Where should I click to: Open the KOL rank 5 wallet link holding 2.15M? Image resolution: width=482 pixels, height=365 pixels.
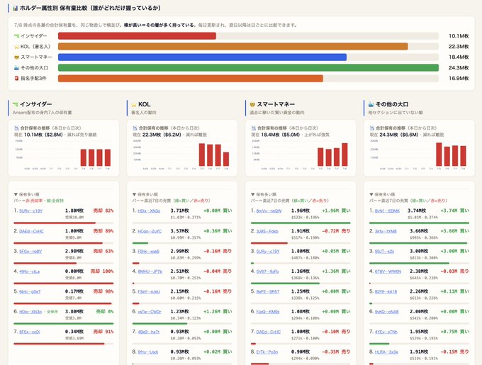[149, 291]
